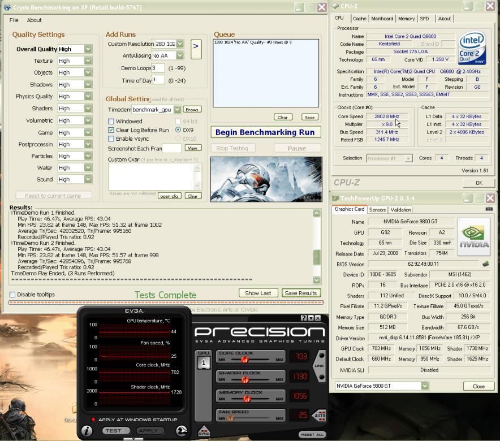The width and height of the screenshot is (500, 441).
Task: Toggle Apply at Windows Startup indicator
Action: (x=93, y=420)
